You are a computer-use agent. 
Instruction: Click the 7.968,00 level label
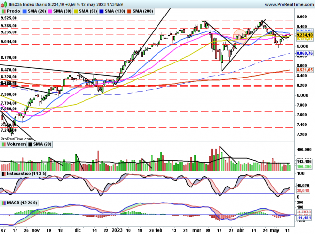click(9, 94)
